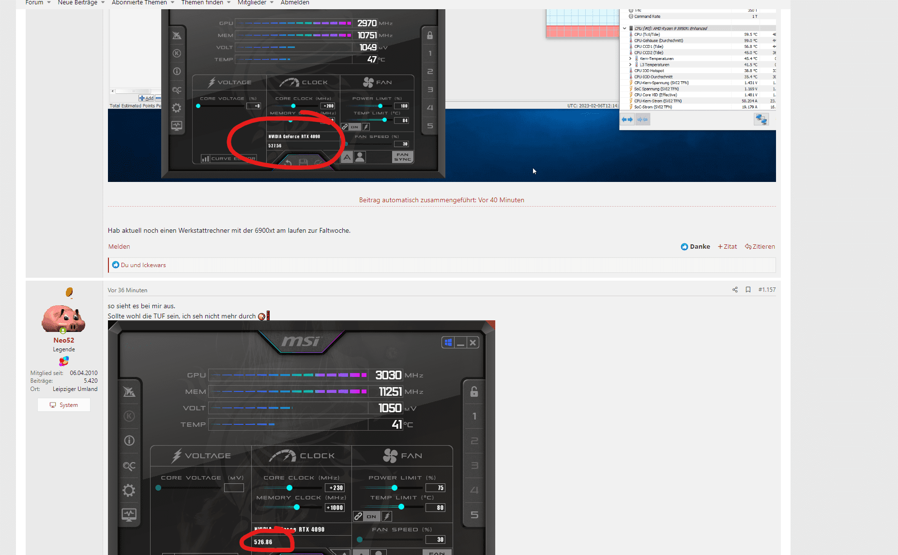Click the lightning bolt icon below temp limit in lower Afterburner

[x=387, y=516]
